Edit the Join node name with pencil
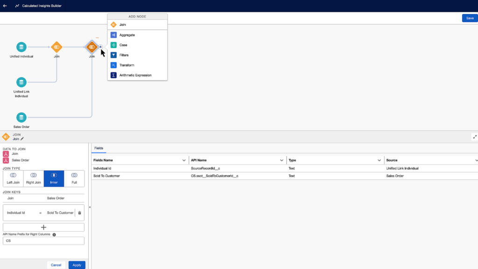 22,139
